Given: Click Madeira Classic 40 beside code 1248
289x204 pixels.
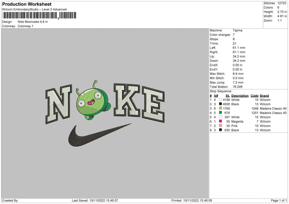Looking at the screenshot, I should (x=273, y=108).
